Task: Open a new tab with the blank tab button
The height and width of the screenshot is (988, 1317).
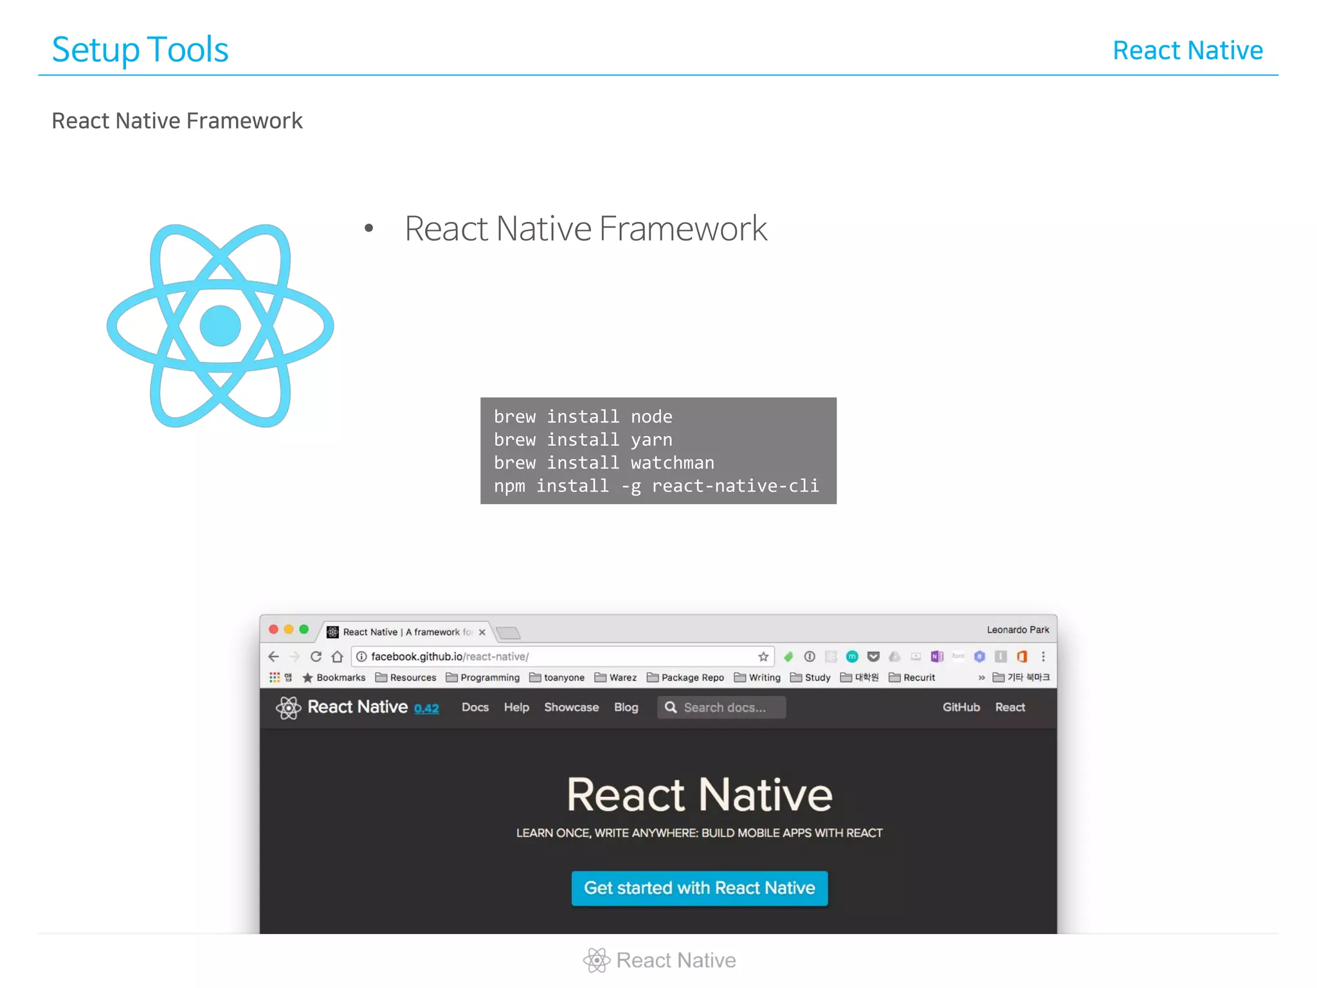Action: [509, 633]
